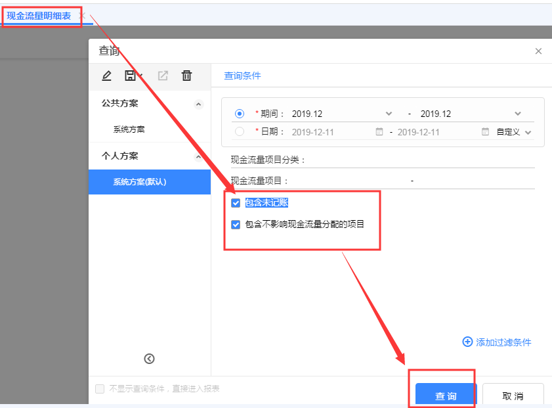The image size is (552, 408).
Task: Uncheck 包含不影响现金流量分配的项目 checkbox
Action: 236,225
